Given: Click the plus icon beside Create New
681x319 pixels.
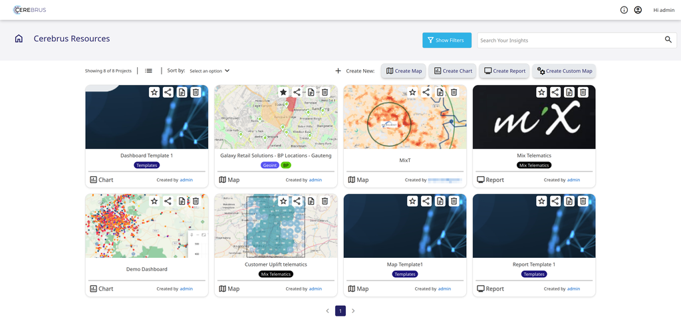Looking at the screenshot, I should [x=339, y=70].
